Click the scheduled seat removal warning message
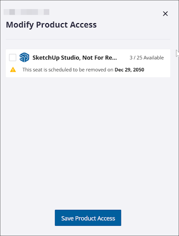Viewport: 179px width, 236px height. (83, 70)
